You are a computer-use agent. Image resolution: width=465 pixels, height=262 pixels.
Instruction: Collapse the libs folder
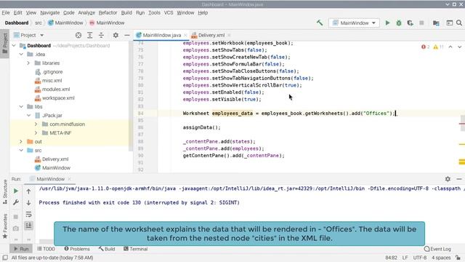(x=21, y=107)
